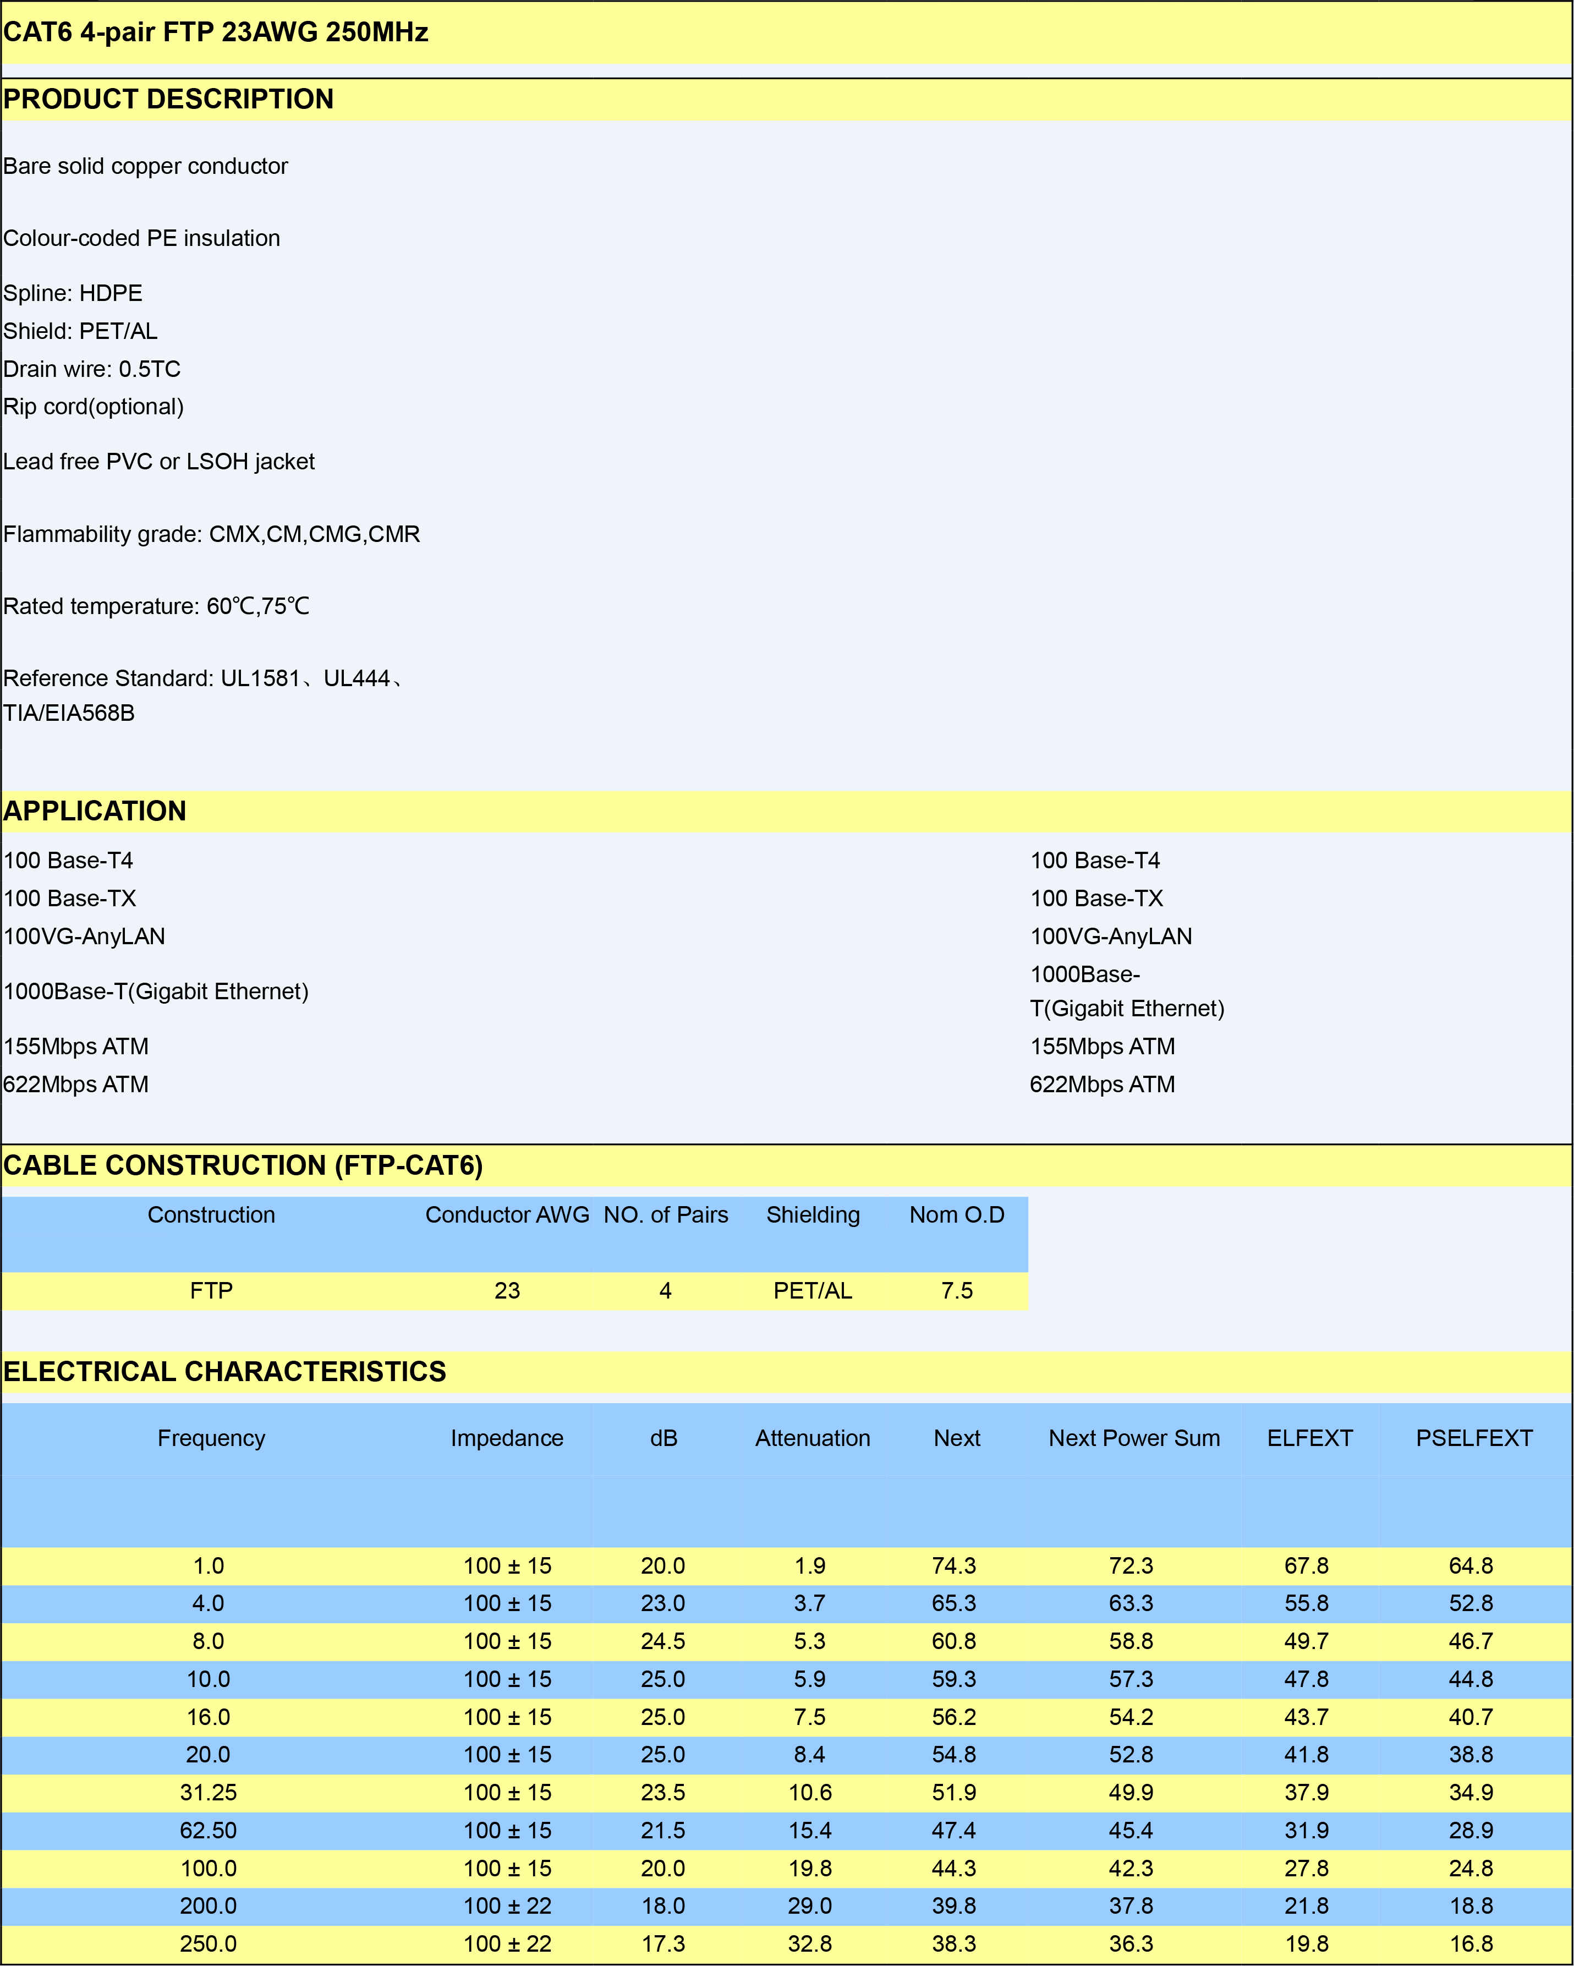Click right column 622Mbps ATM entry
Image resolution: width=1574 pixels, height=1966 pixels.
1101,1085
